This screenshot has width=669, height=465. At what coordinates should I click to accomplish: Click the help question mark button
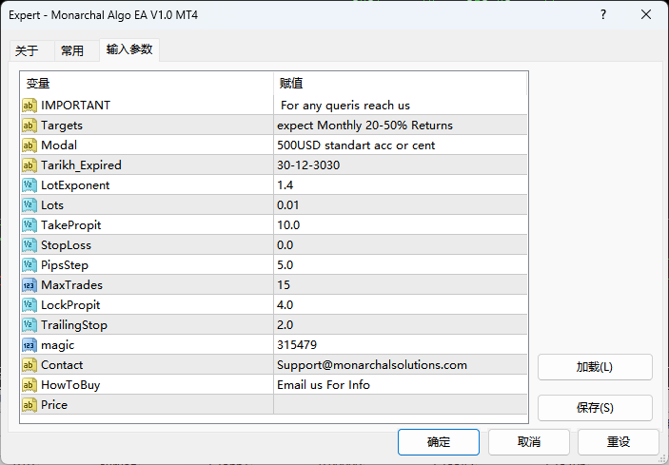coord(602,15)
